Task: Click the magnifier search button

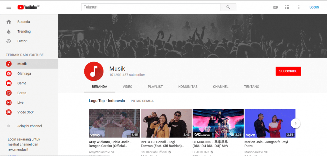Action: click(228, 7)
